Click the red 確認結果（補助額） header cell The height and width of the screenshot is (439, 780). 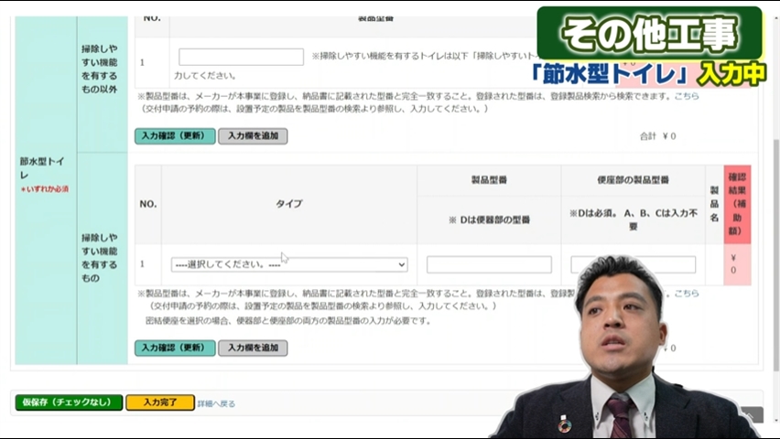(736, 203)
